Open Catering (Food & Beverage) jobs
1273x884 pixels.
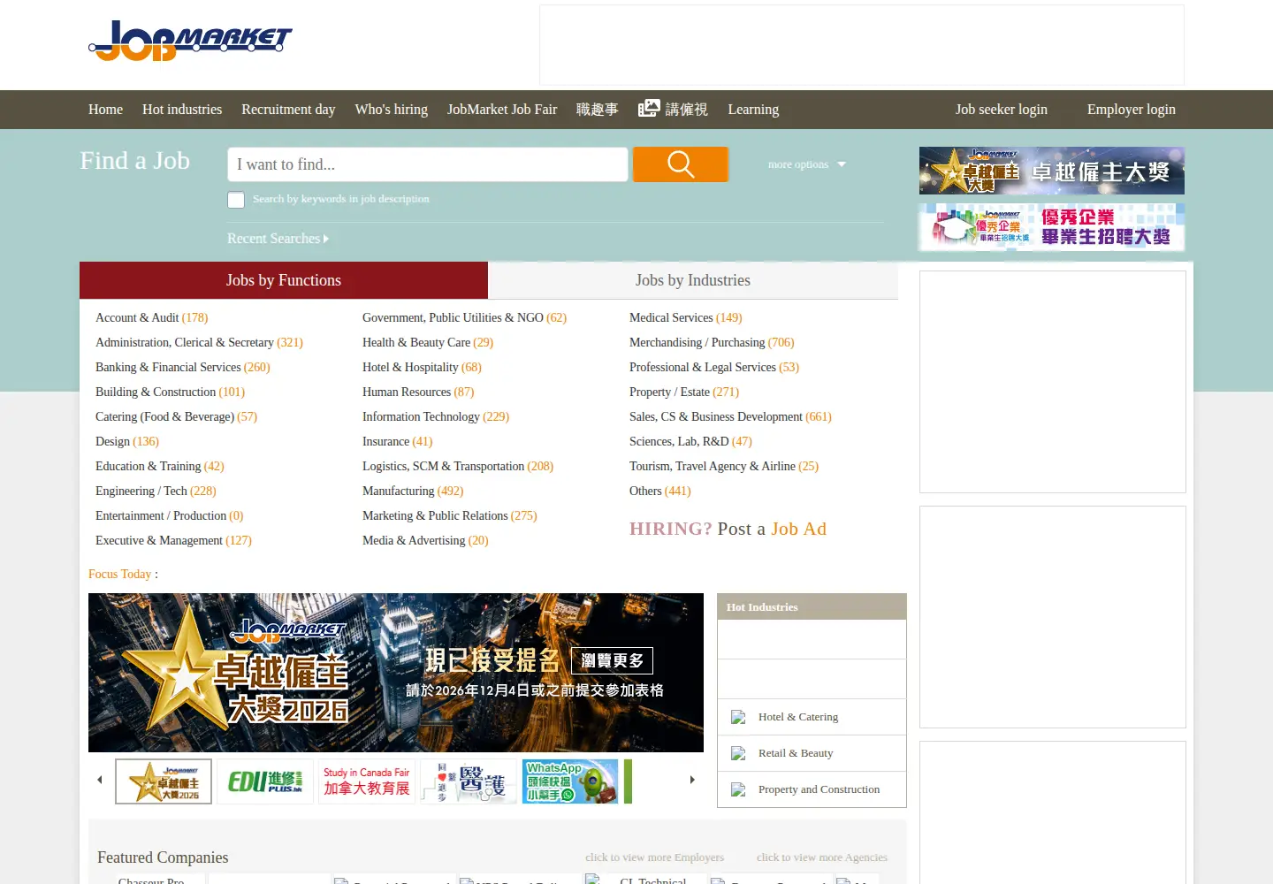(176, 416)
